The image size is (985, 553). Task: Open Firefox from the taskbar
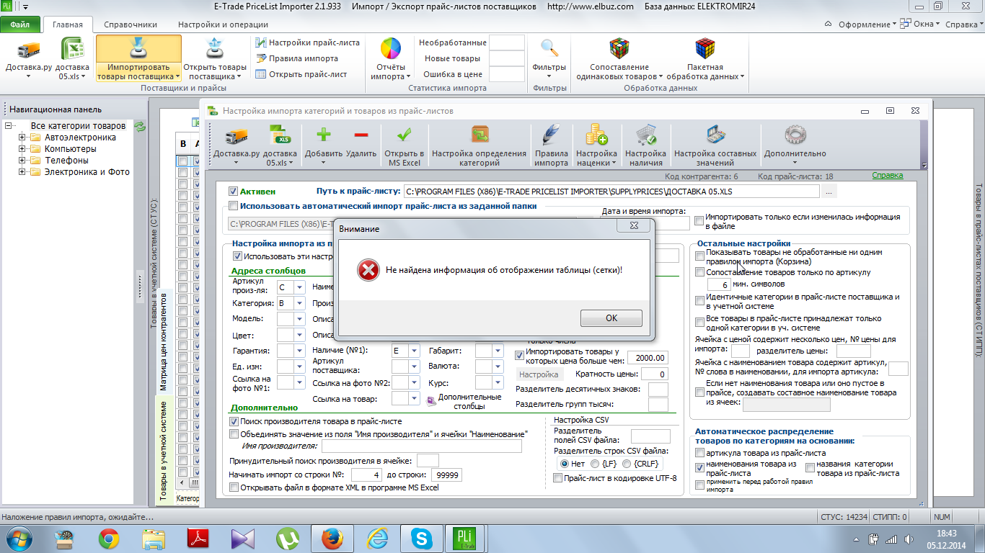[332, 538]
